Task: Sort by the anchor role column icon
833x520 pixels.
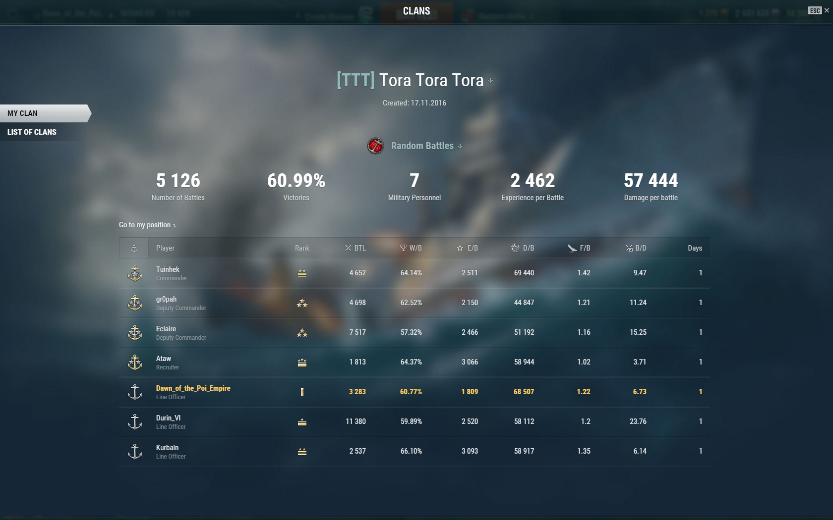Action: click(134, 248)
